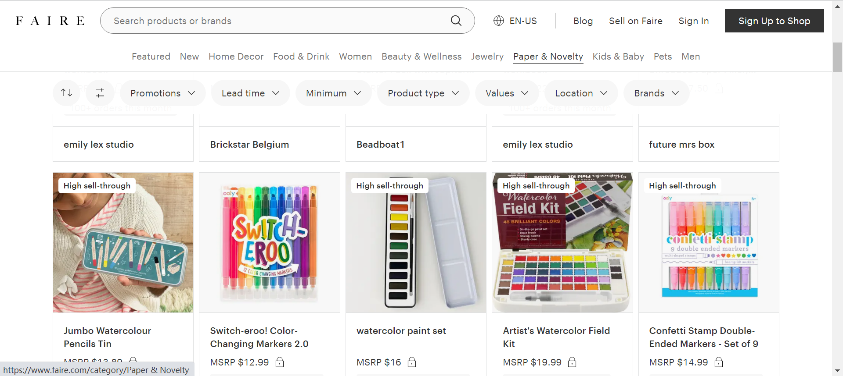The height and width of the screenshot is (376, 843).
Task: Click the Sell on Faire link
Action: (635, 21)
